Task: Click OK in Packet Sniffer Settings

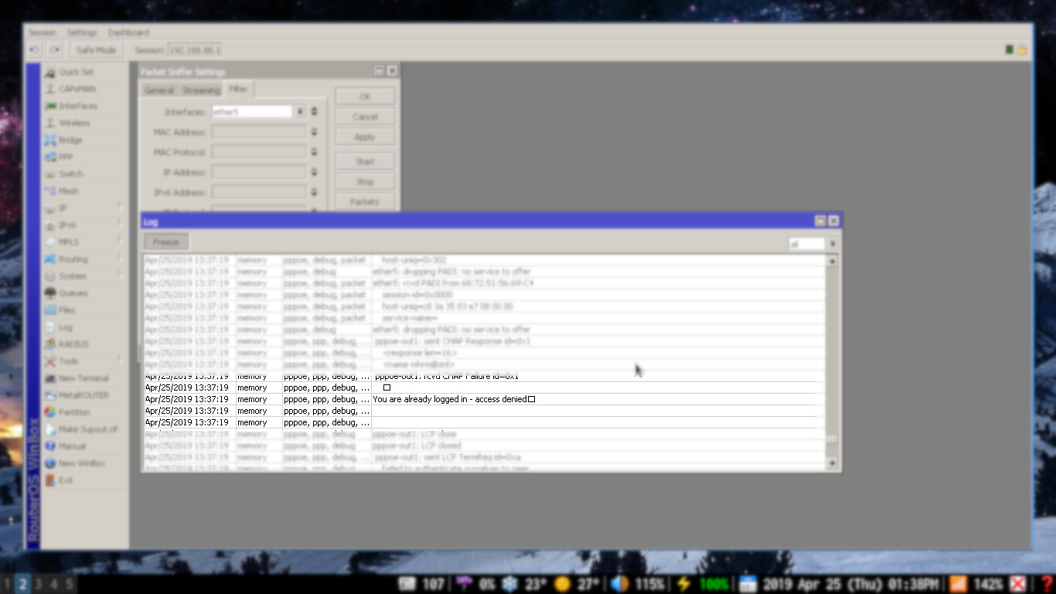Action: pos(365,97)
